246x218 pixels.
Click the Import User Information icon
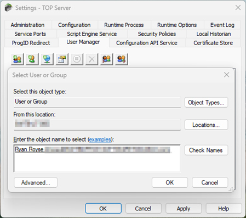click(x=107, y=59)
